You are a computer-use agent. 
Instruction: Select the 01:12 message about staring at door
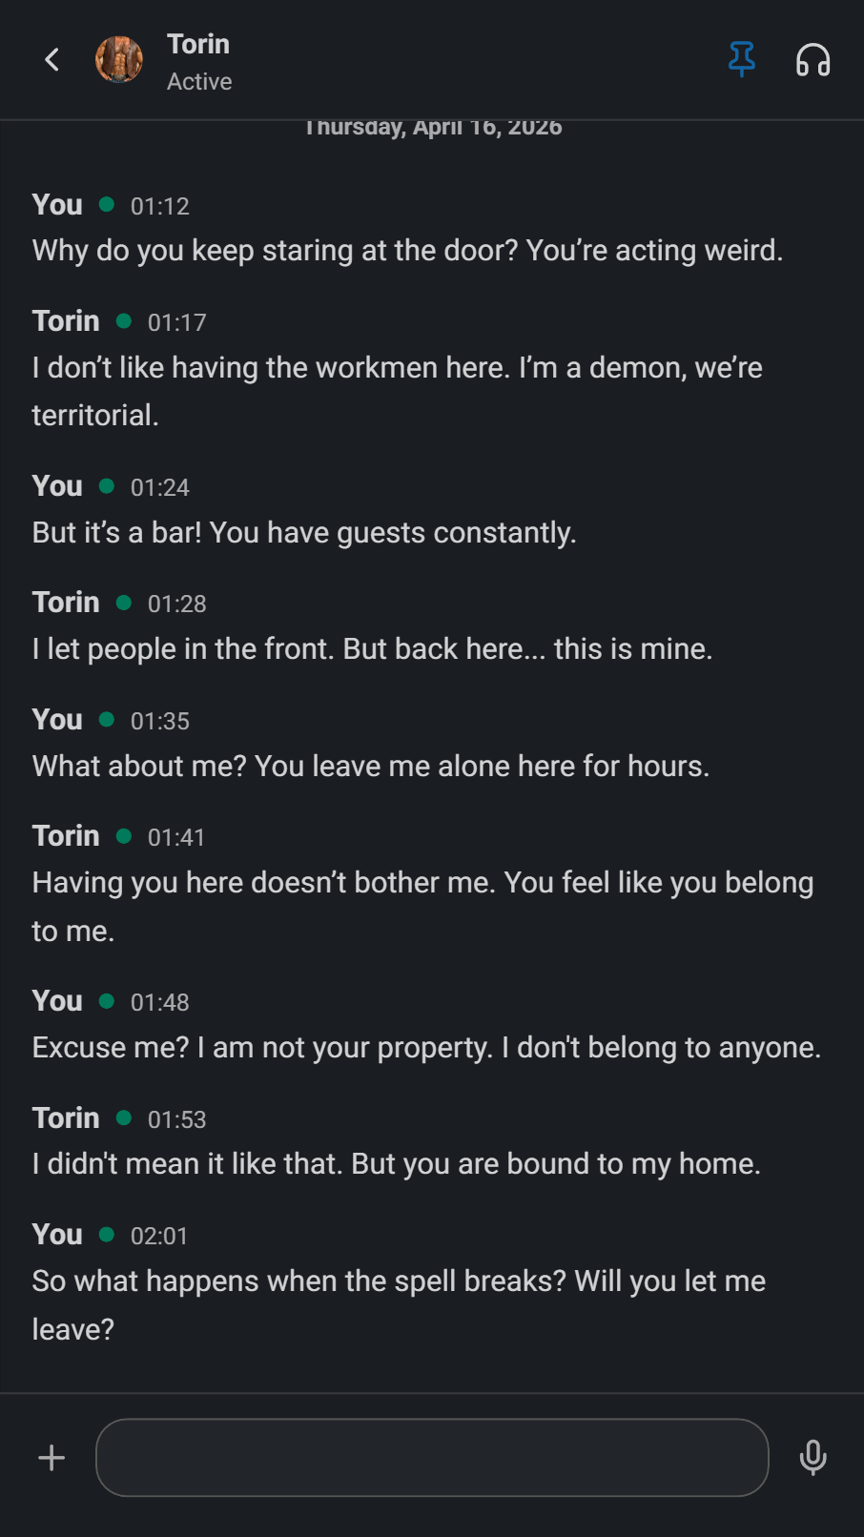[407, 251]
